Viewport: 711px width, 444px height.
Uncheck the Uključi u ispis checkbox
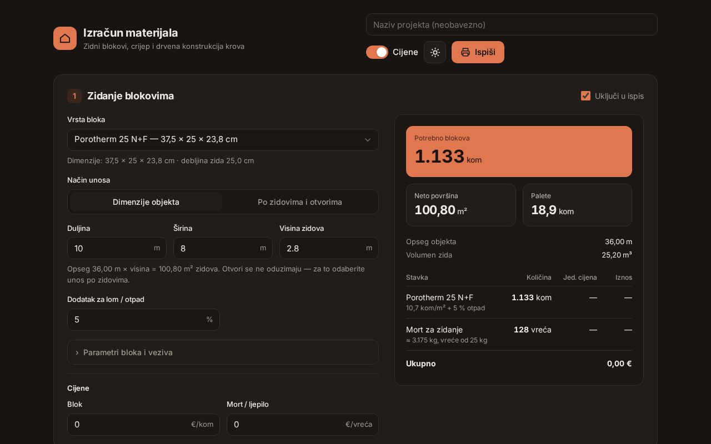585,96
